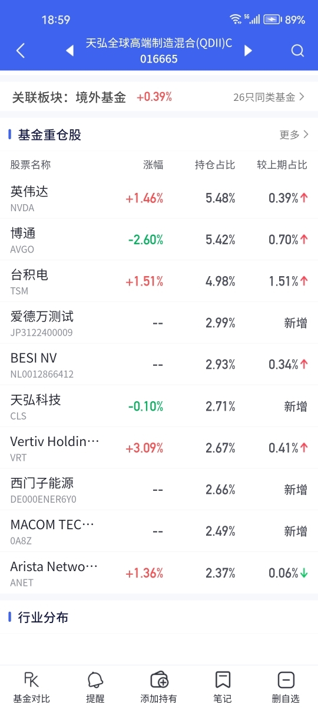
Task: Tap the 行业分布 section header
Action: click(43, 617)
